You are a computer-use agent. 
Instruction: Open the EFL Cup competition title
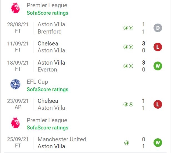(37, 82)
